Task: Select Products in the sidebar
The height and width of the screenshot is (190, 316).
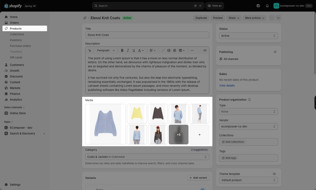Action: 25,28
